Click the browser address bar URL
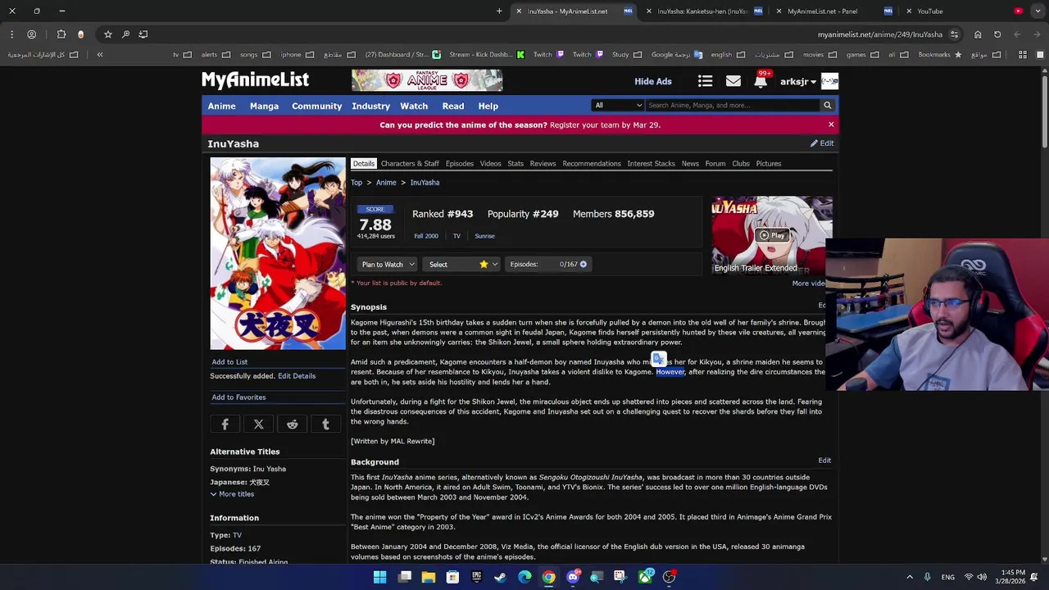The image size is (1049, 590). 879,34
